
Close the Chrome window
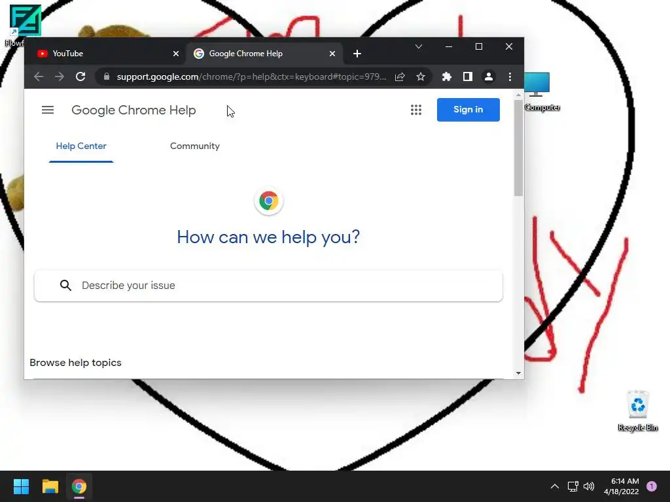click(x=508, y=46)
